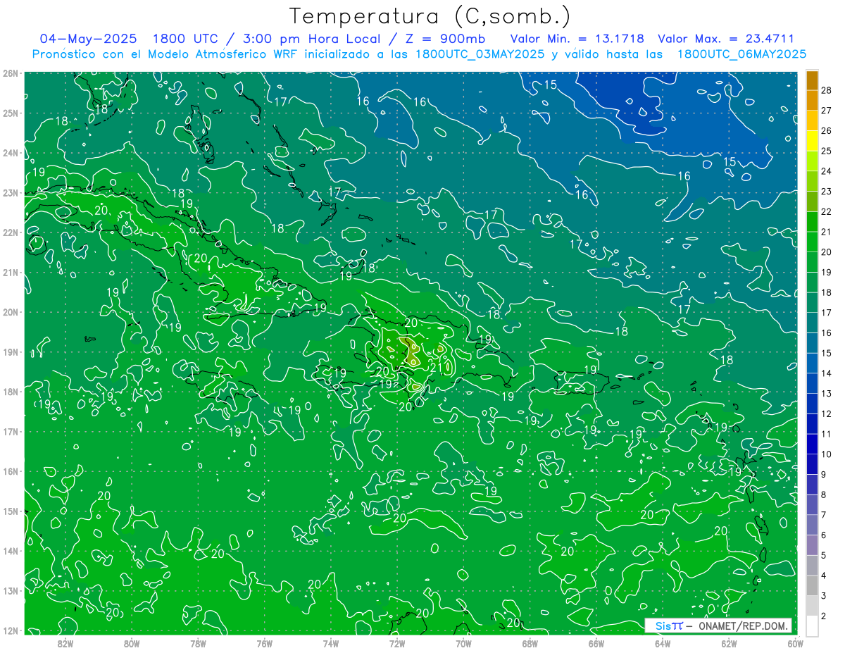Select initialization time '1800UTC_03MAY2025'

click(x=480, y=54)
